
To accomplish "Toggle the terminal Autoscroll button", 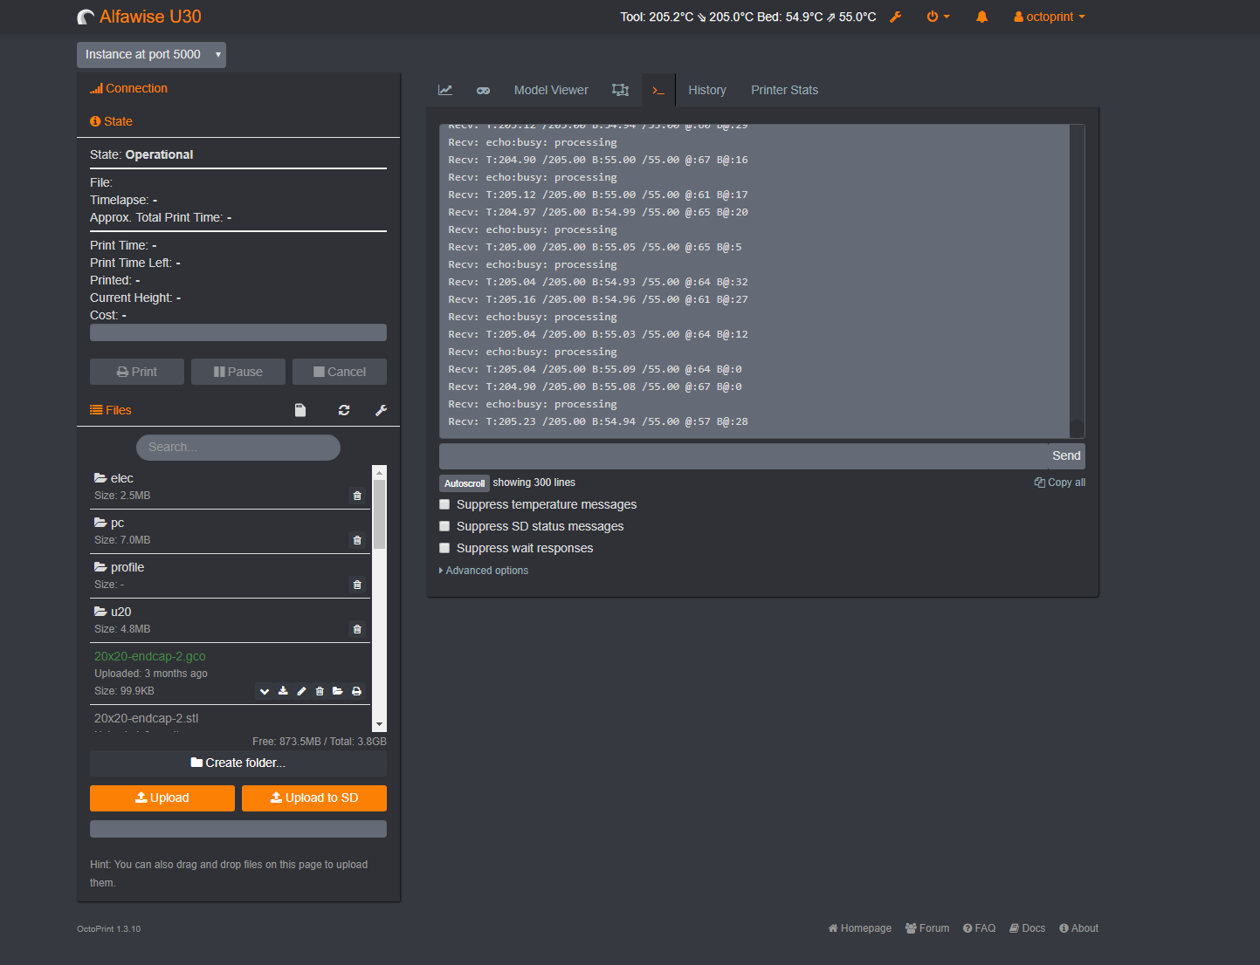I will coord(465,483).
